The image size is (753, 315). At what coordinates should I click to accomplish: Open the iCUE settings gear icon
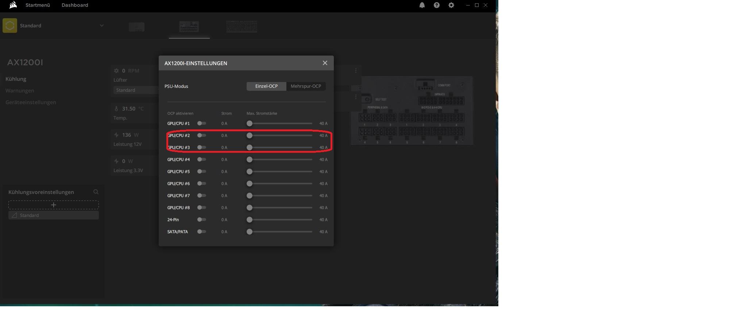[451, 5]
